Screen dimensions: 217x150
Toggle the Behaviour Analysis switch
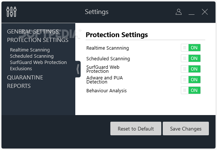coord(190,90)
